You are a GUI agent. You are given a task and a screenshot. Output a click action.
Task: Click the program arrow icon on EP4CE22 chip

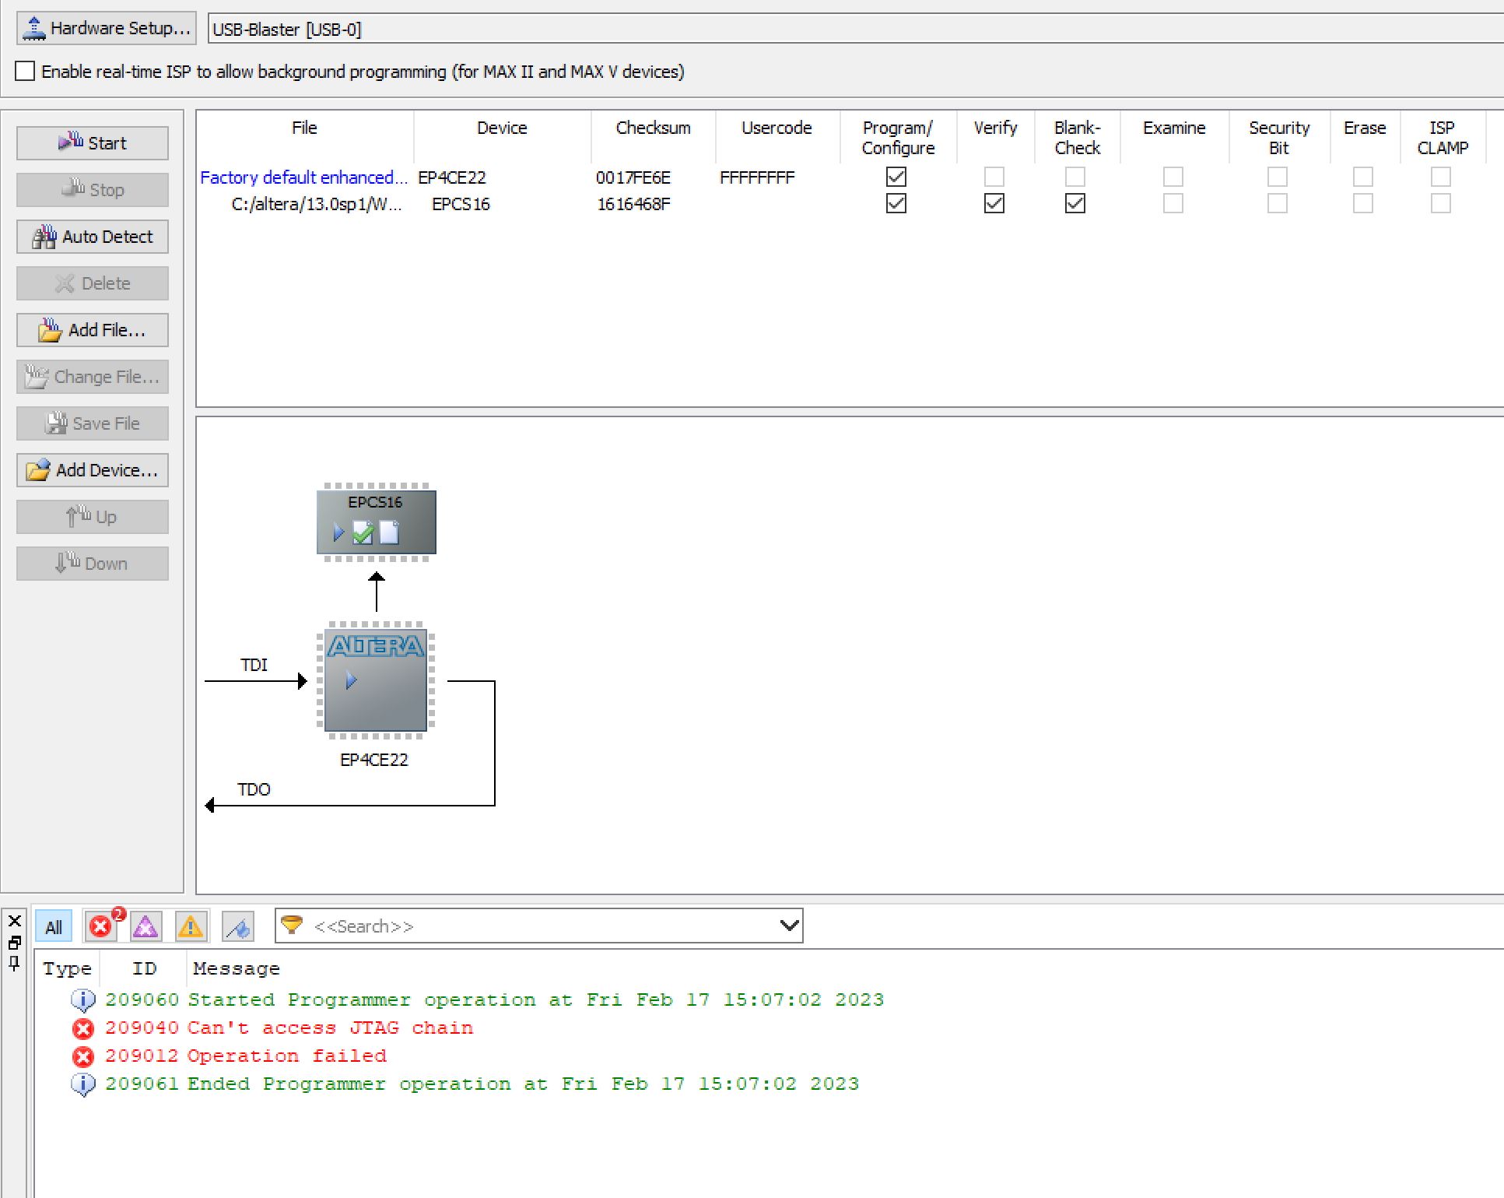[351, 680]
